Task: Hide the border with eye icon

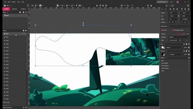Action: pos(189,54)
